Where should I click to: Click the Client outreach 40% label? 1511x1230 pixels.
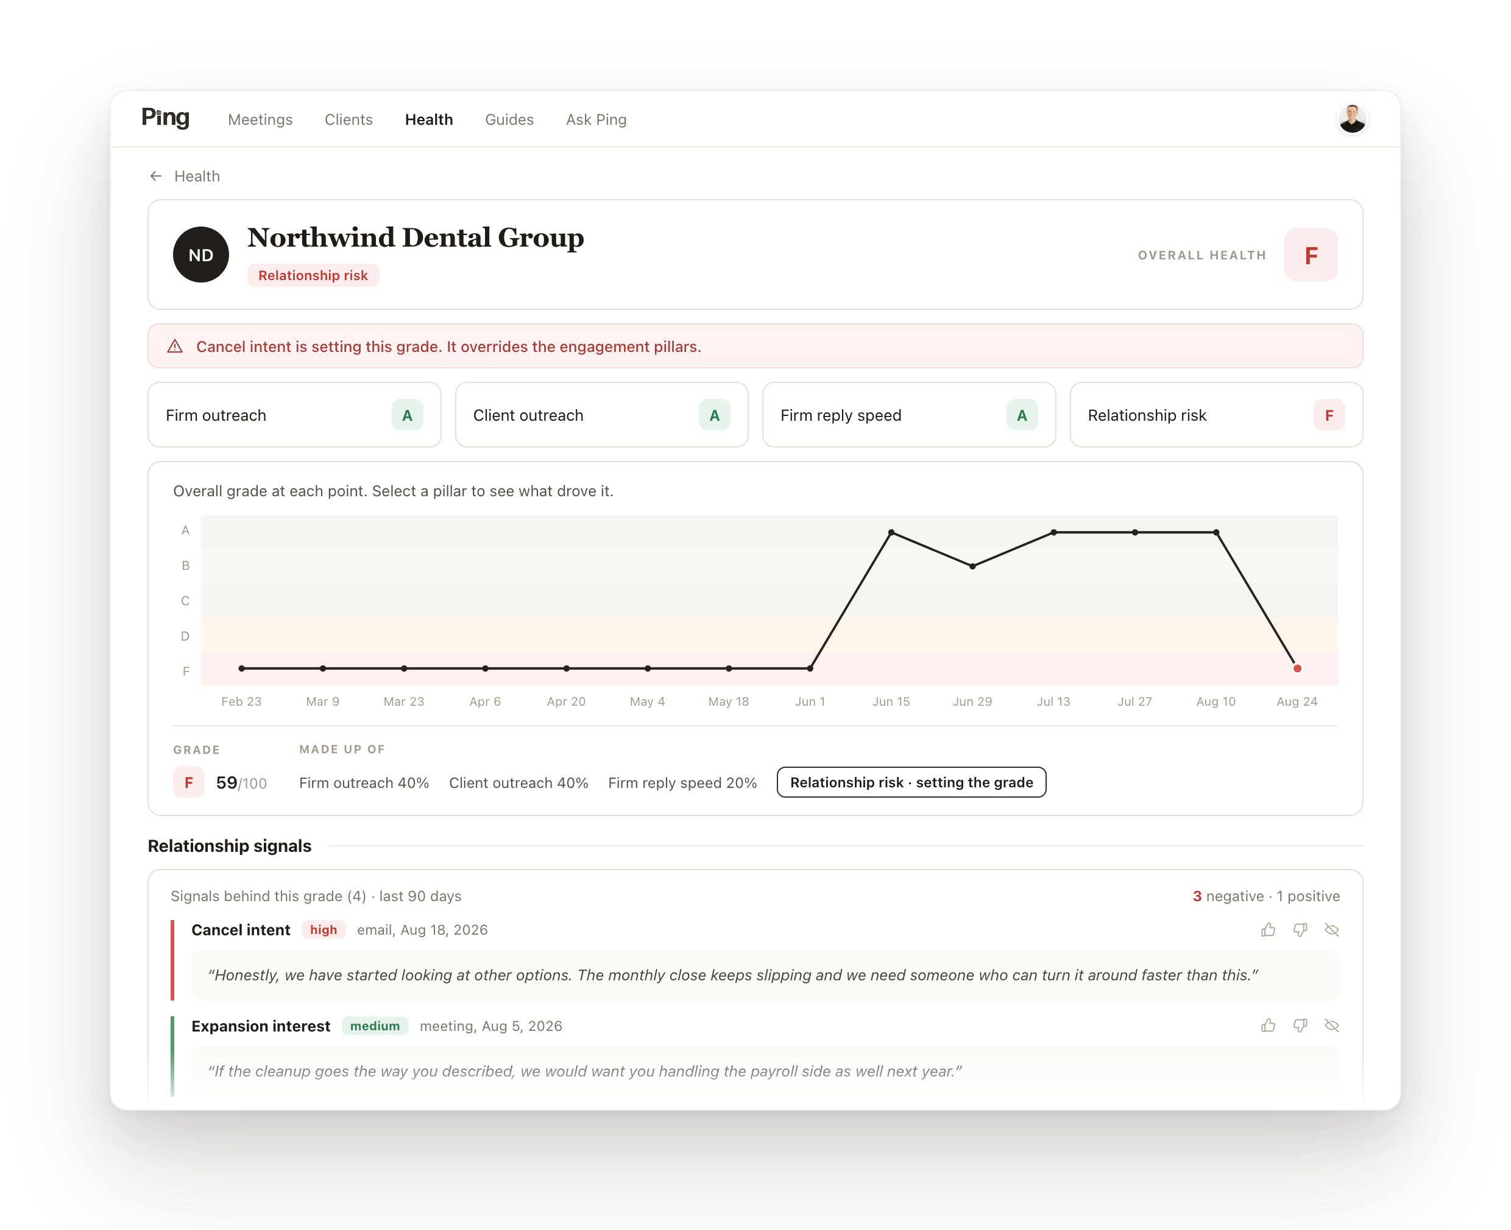tap(518, 783)
